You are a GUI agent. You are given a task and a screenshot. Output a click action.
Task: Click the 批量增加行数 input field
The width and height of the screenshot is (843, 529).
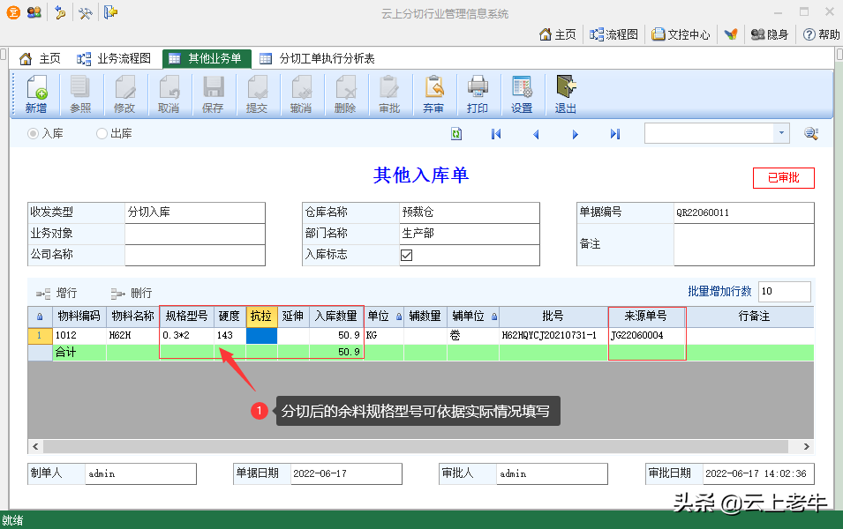[x=783, y=292]
